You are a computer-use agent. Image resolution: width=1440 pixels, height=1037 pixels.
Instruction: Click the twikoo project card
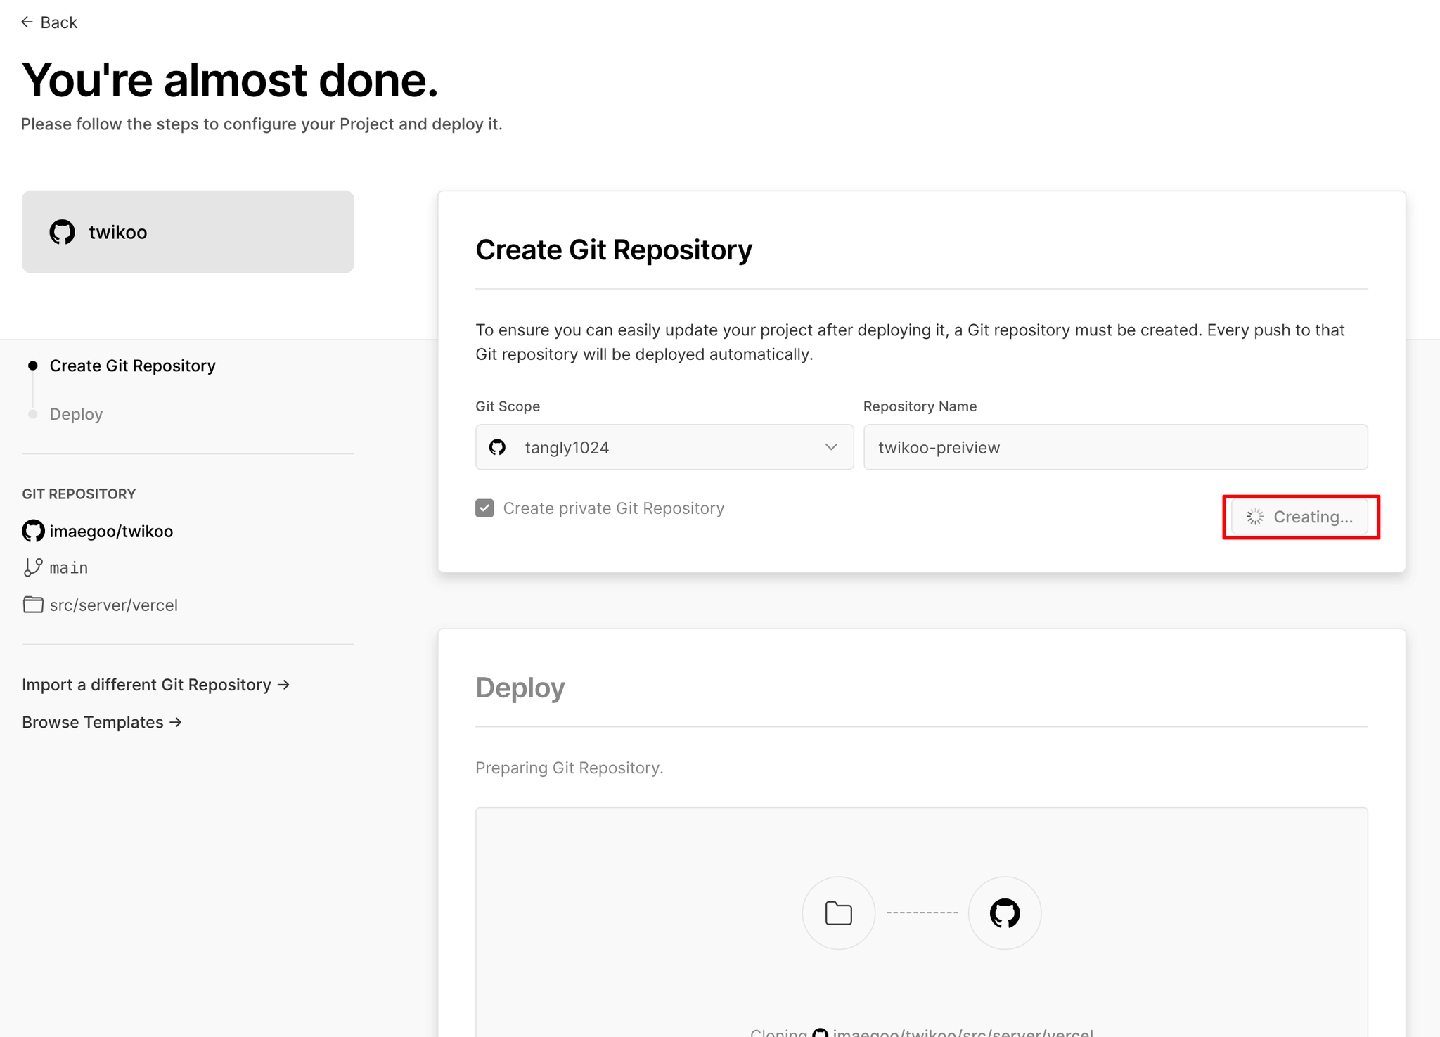(188, 232)
